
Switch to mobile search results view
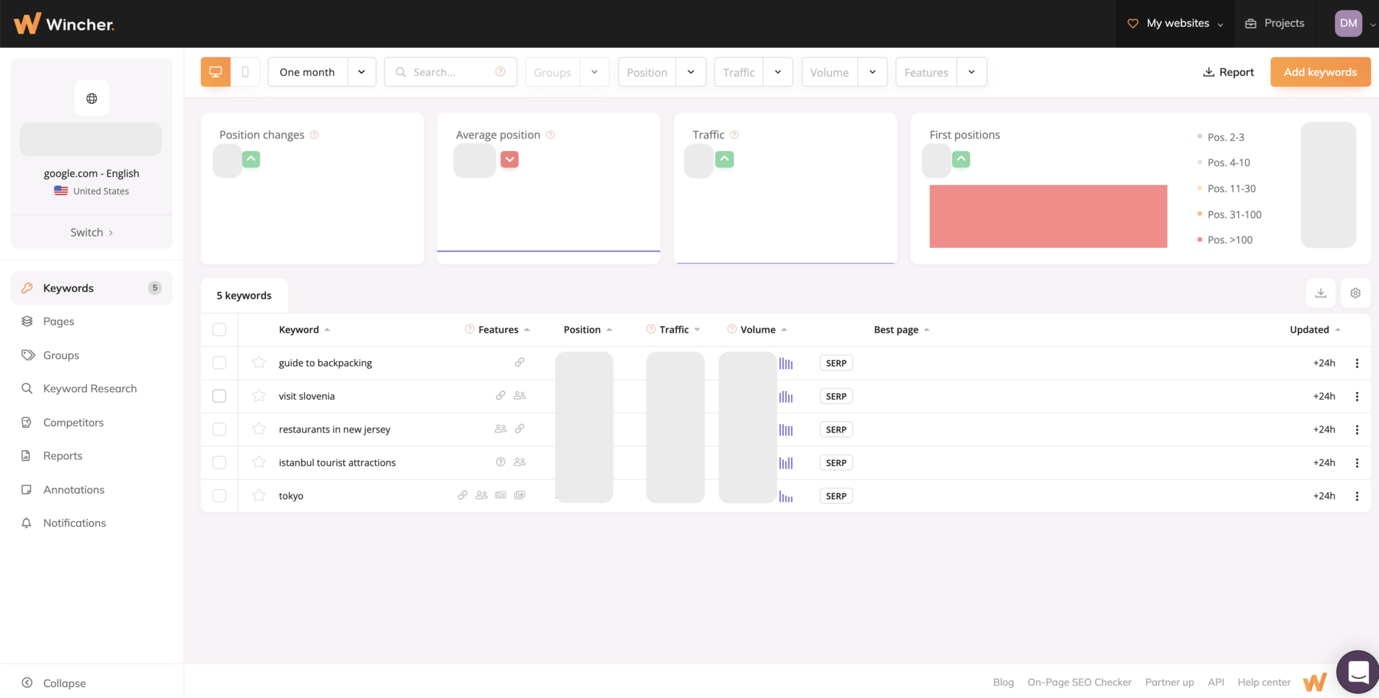point(245,71)
